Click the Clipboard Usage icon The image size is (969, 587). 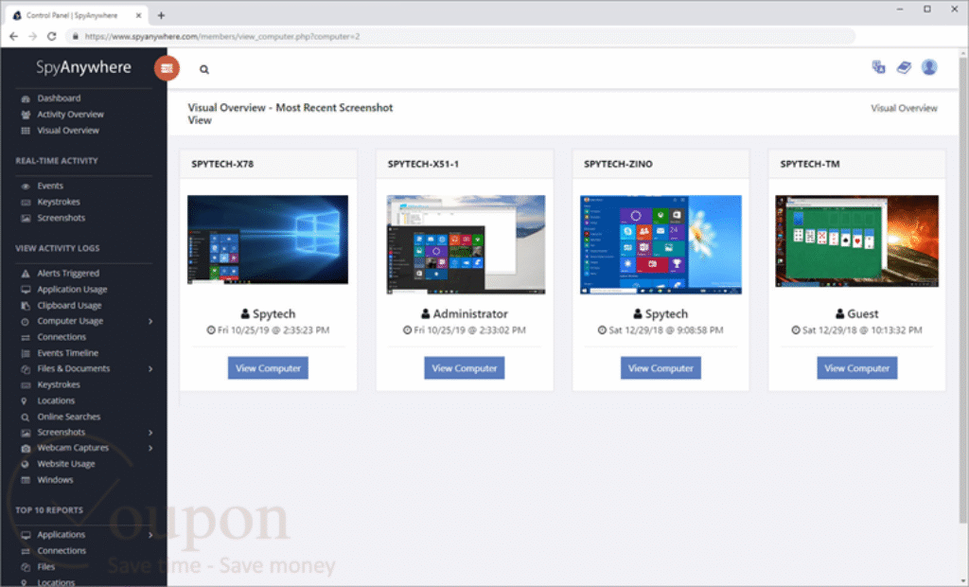tap(26, 306)
